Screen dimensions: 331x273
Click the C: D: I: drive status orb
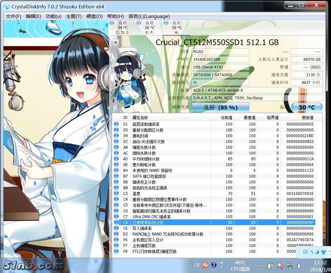(x=112, y=23)
